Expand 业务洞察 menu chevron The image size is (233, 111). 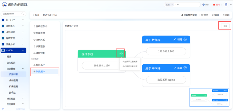coord(23,32)
